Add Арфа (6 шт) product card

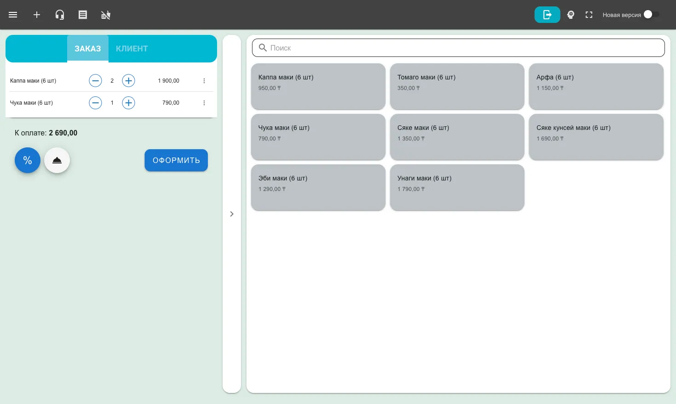(596, 86)
